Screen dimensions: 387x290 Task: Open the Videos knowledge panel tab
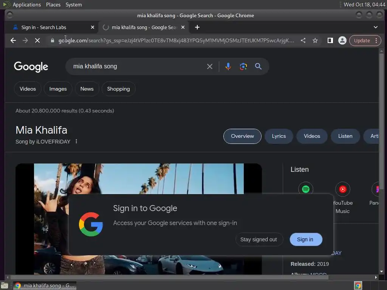tap(312, 136)
